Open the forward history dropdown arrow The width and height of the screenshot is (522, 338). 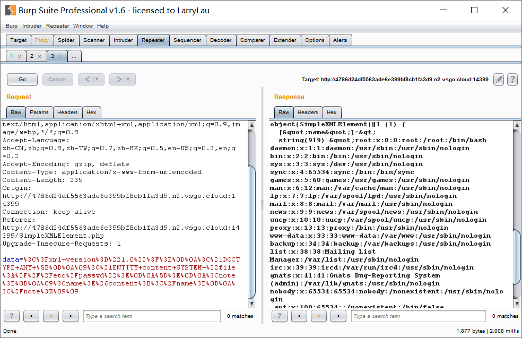click(128, 79)
